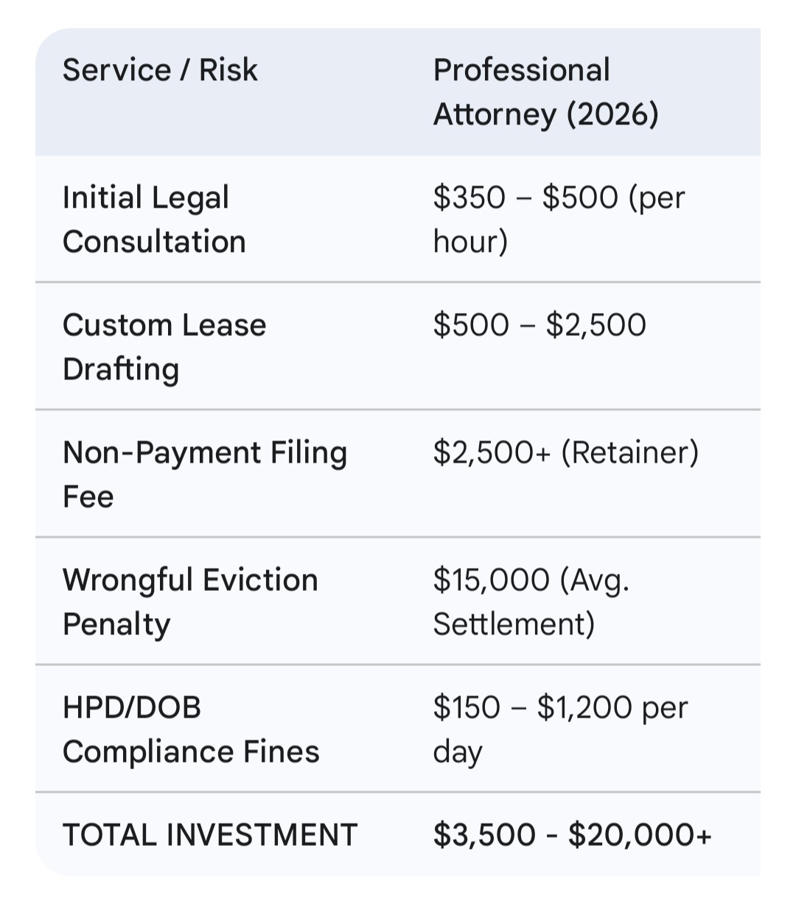Click the $500 – $2,500 price cell
Screen dimensions: 796x901
(540, 325)
